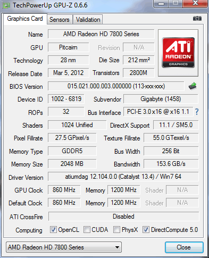Click the BIOS Version text field
Screen dimensions: 209x258
116,86
